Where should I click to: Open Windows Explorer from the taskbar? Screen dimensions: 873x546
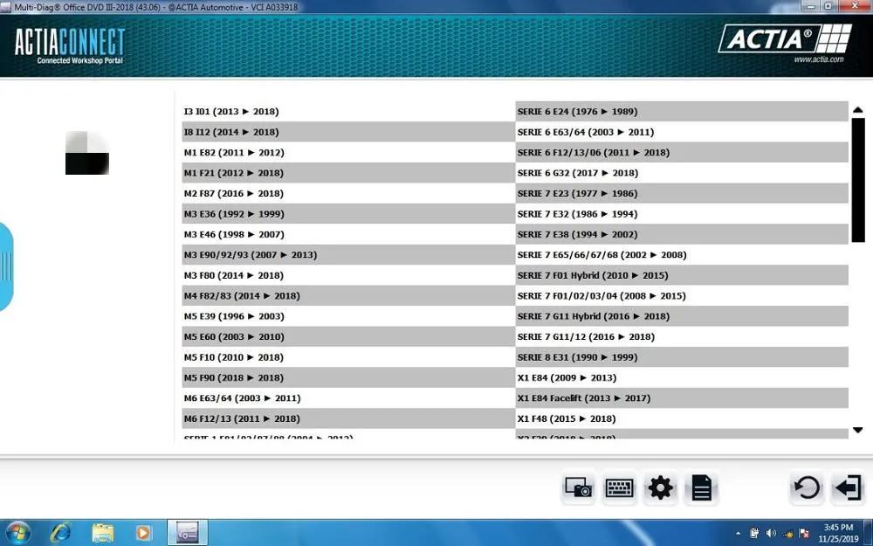[102, 533]
